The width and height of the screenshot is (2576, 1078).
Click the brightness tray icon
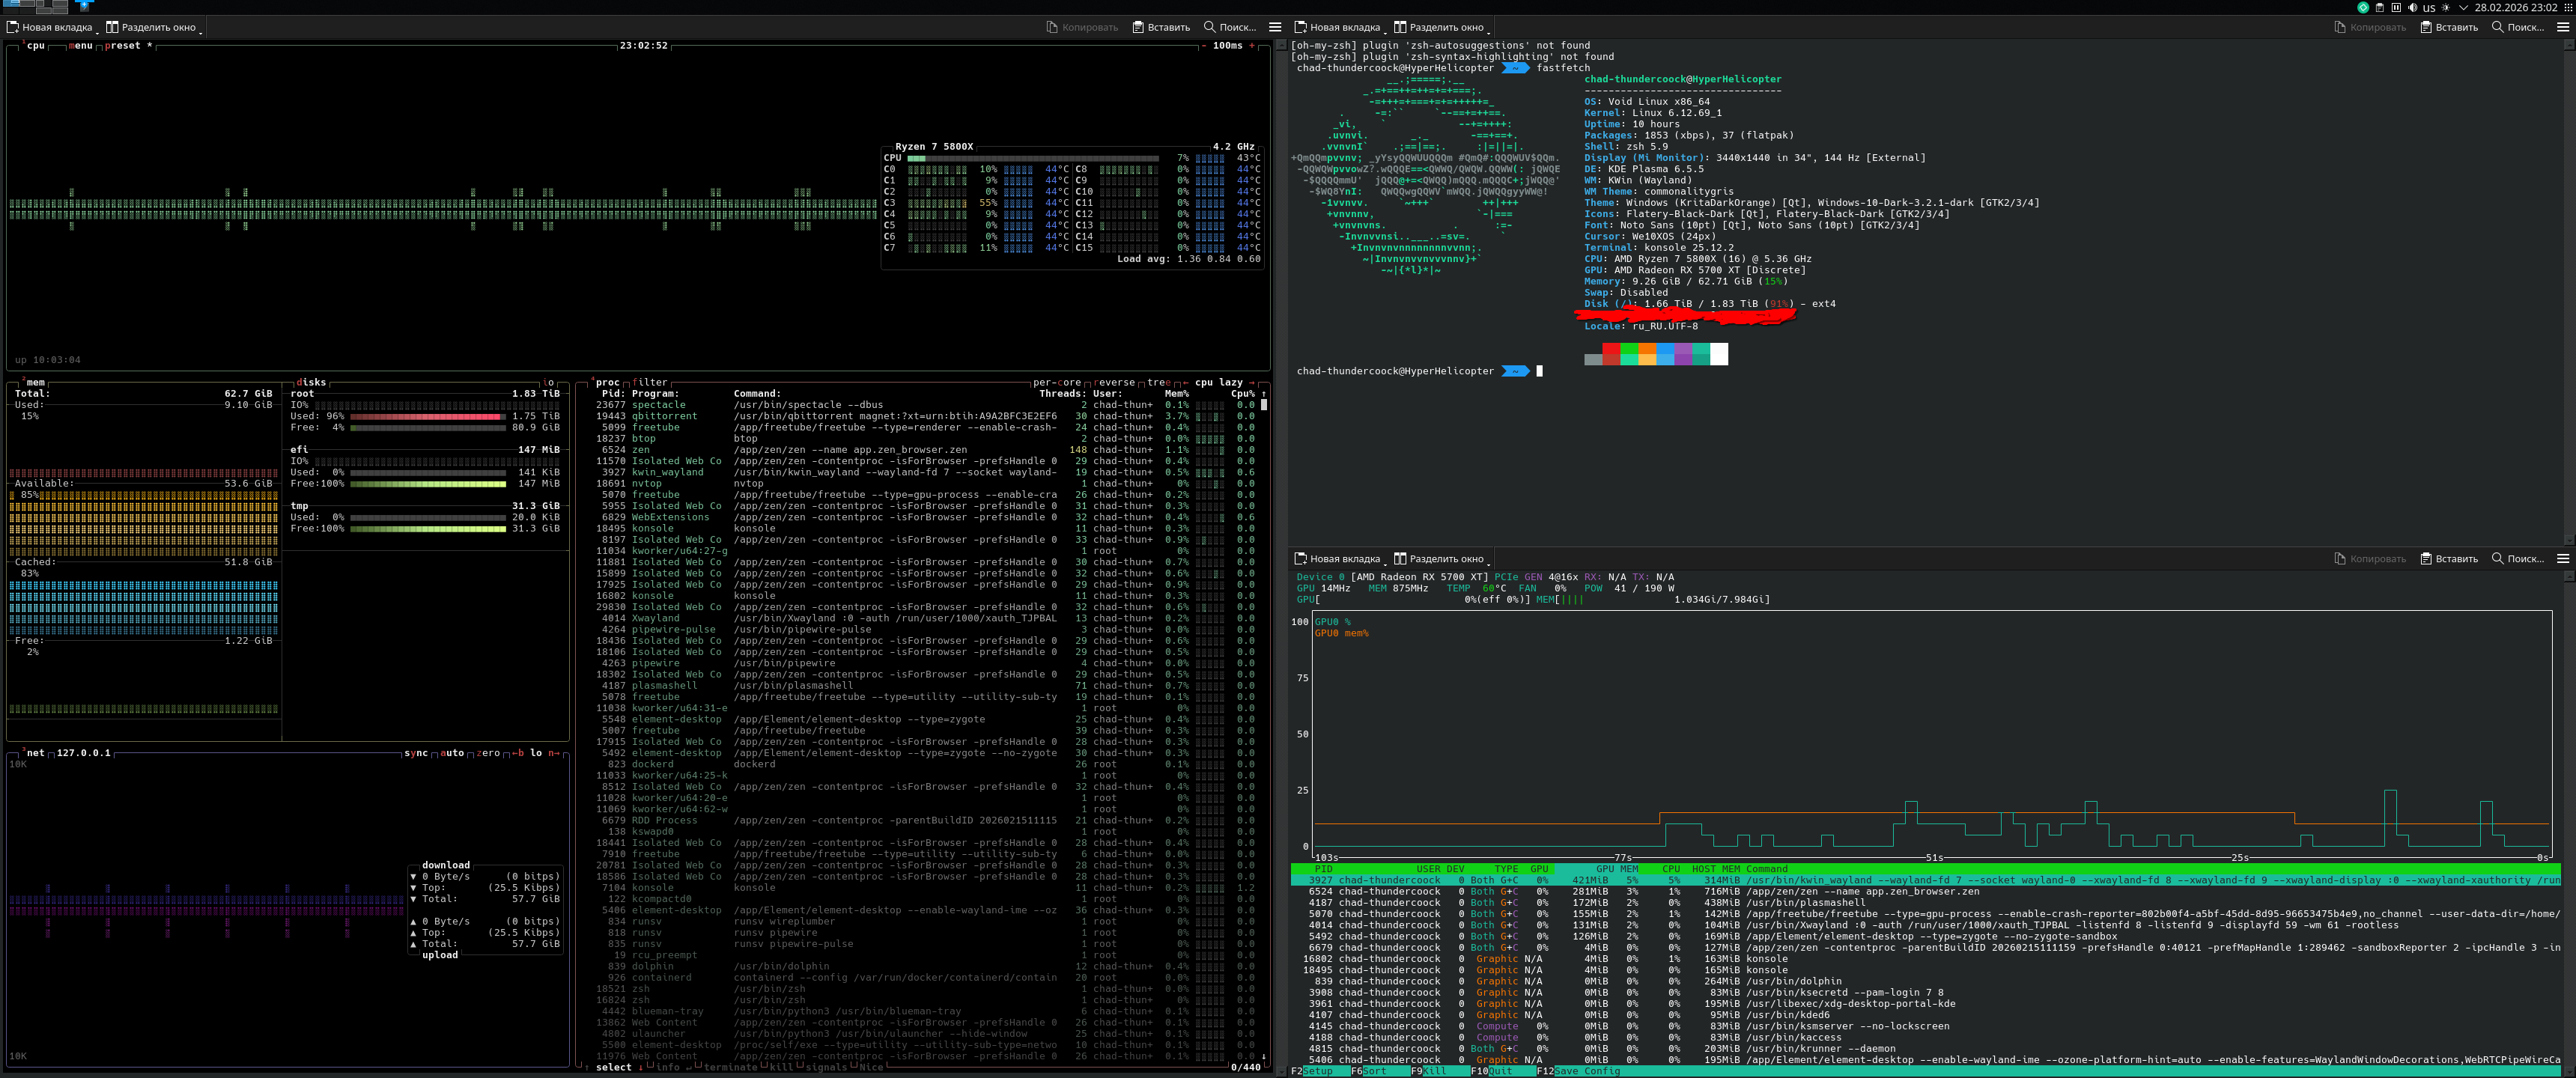2446,7
